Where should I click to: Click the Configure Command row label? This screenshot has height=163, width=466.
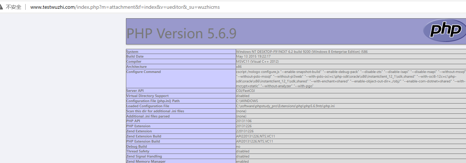click(x=143, y=72)
